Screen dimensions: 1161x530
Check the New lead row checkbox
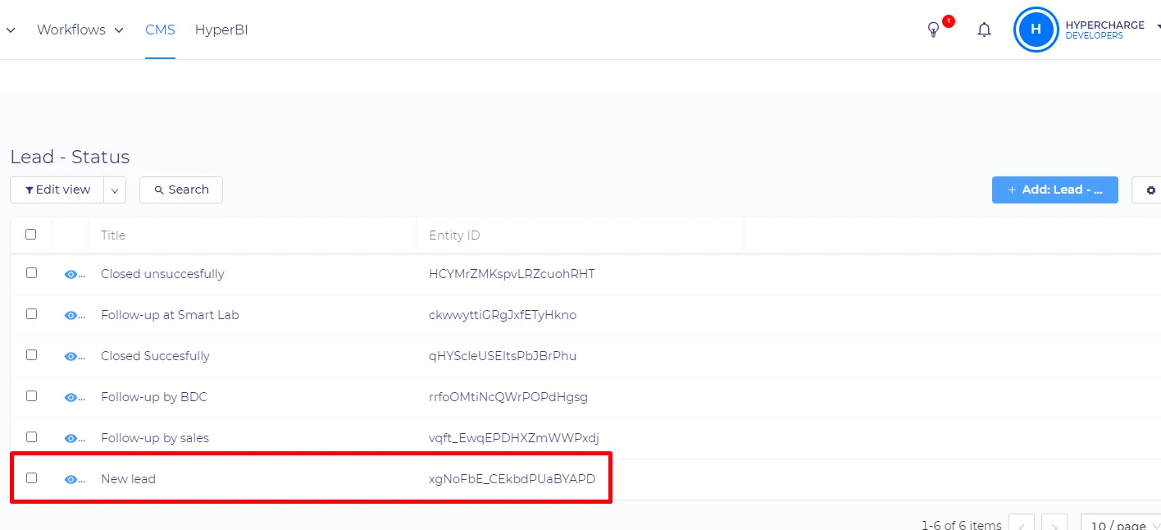pyautogui.click(x=31, y=478)
